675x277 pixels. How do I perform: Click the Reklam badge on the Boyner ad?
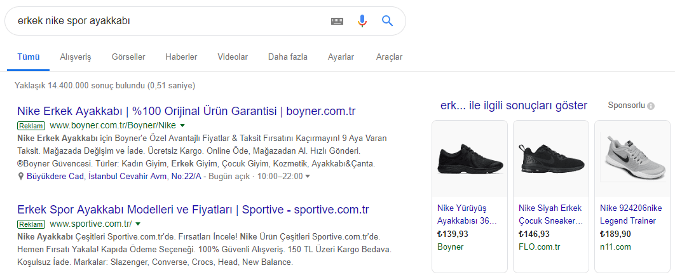coord(31,126)
